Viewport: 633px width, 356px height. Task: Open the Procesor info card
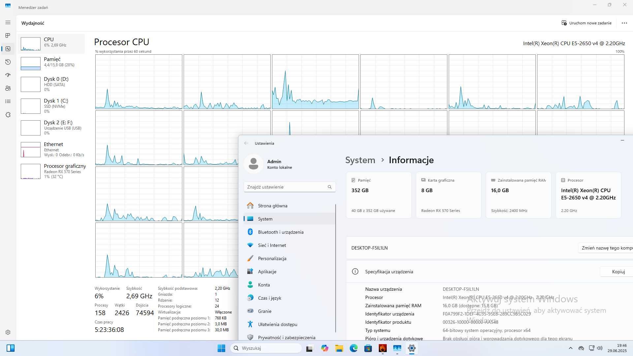[588, 195]
